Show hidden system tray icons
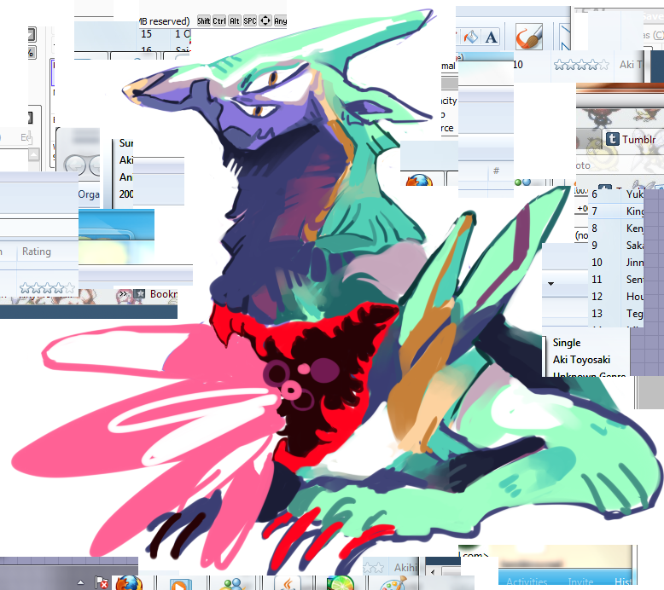 click(x=80, y=583)
